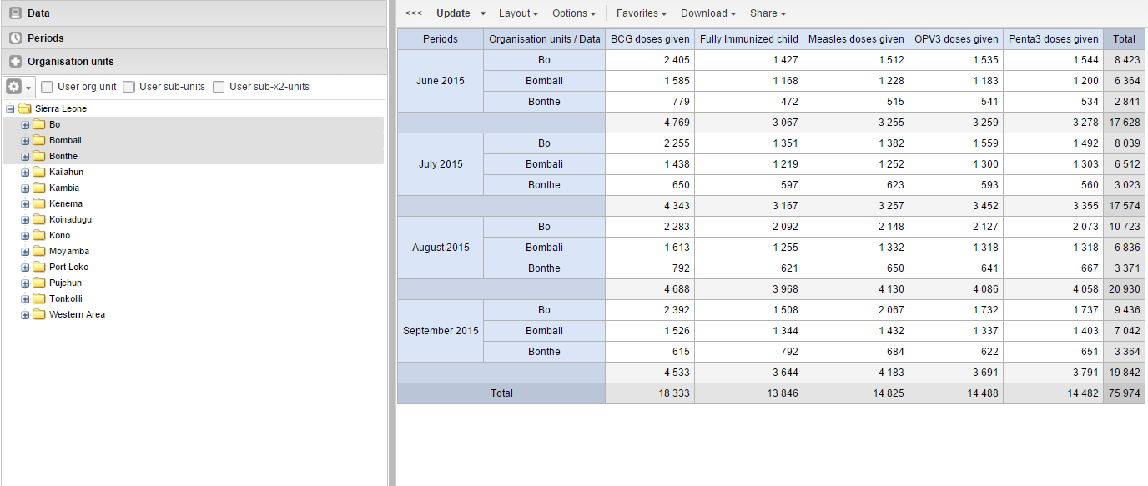Open the Layout menu
The height and width of the screenshot is (486, 1148).
coord(517,13)
